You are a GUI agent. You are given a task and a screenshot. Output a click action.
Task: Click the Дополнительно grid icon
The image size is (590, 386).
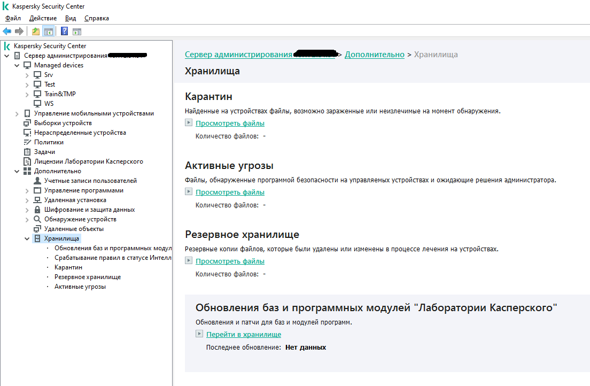click(27, 171)
